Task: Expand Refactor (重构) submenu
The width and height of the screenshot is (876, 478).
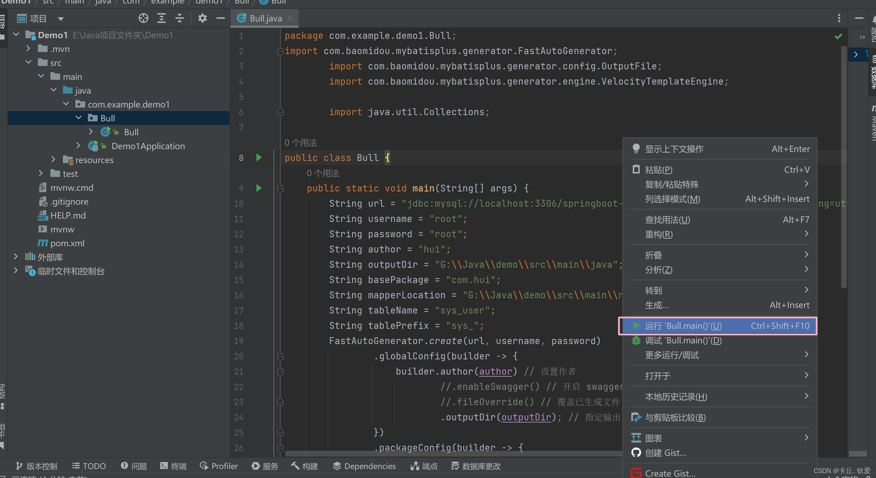Action: (x=720, y=234)
